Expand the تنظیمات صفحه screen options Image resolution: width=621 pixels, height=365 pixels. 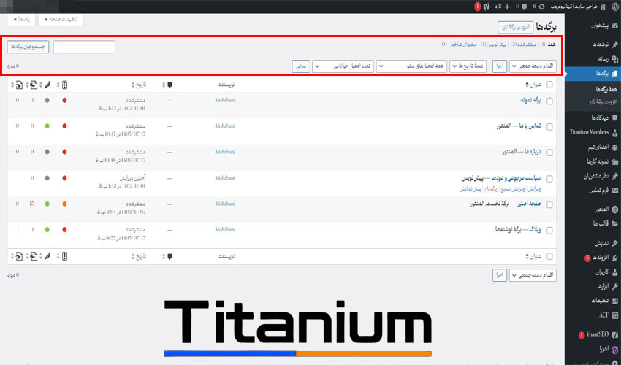(x=61, y=20)
